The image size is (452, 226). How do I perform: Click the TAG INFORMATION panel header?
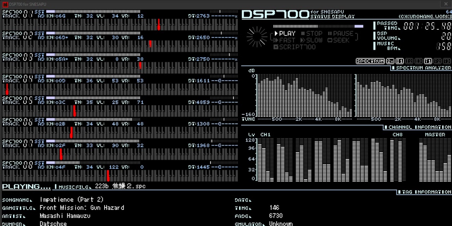coord(425,192)
